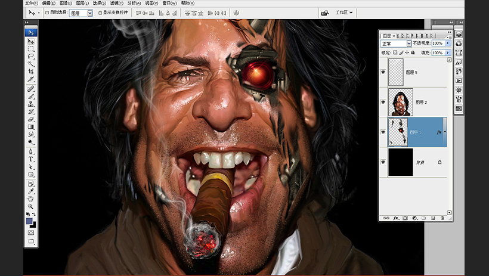Screen dimensions: 489x276
Task: Open fill 填充 slider arrow
Action: (448, 52)
